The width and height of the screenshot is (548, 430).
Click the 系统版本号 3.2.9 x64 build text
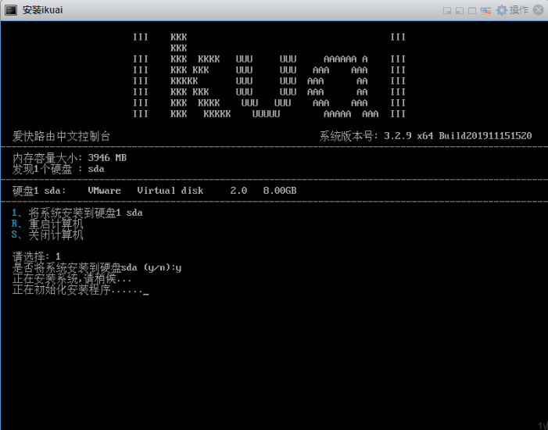426,136
